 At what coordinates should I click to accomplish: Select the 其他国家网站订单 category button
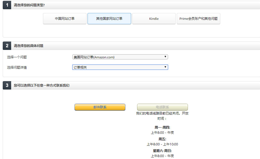(x=109, y=18)
